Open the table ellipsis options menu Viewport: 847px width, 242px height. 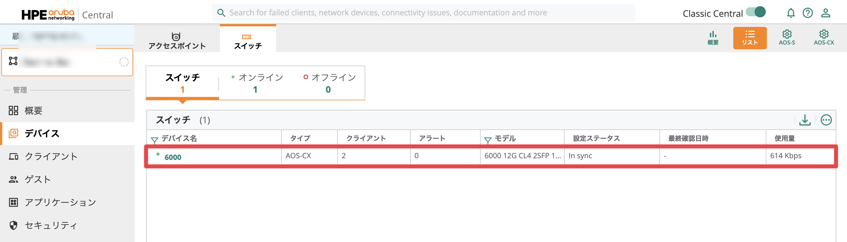[826, 120]
